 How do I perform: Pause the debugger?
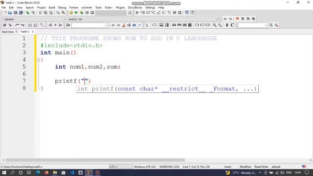point(175,13)
